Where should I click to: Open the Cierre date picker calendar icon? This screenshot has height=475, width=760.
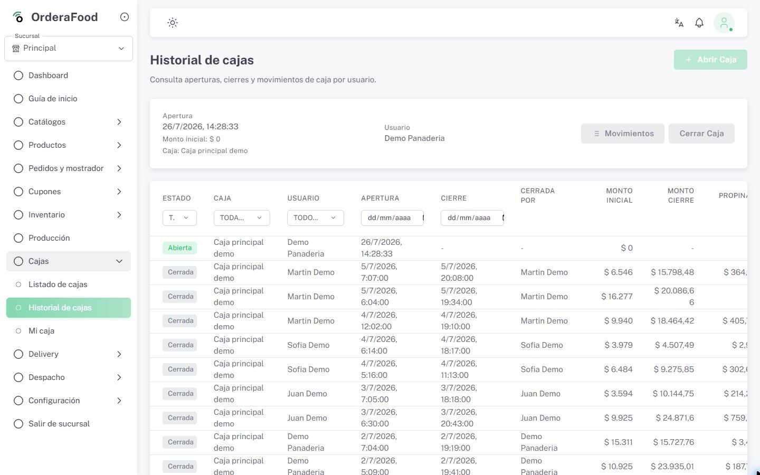click(x=503, y=217)
